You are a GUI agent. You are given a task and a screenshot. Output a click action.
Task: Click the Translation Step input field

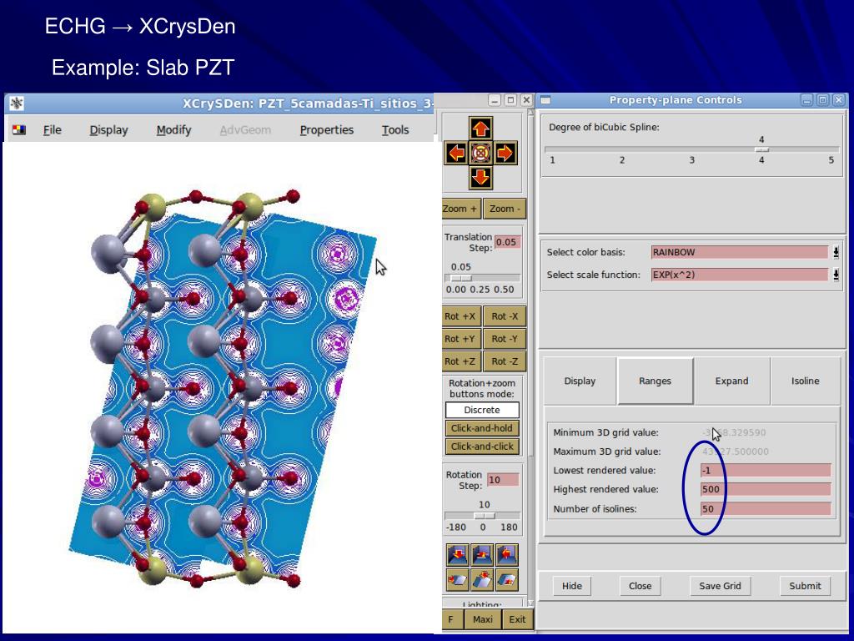(507, 242)
